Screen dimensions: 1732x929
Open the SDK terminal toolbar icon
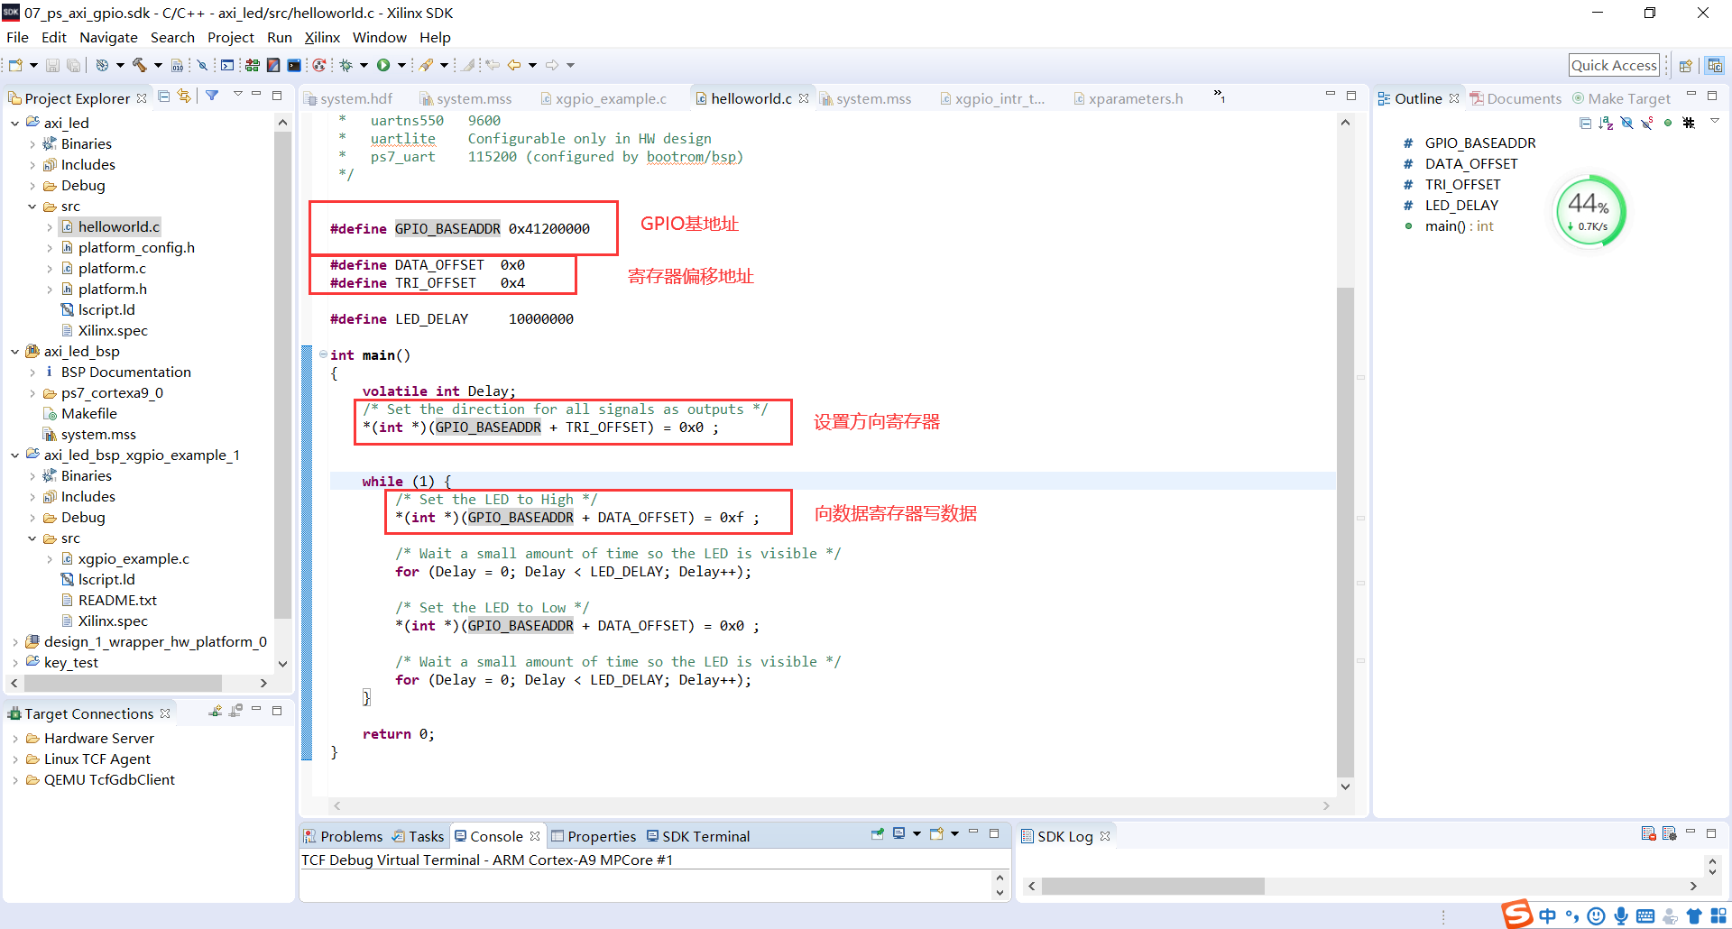point(294,65)
